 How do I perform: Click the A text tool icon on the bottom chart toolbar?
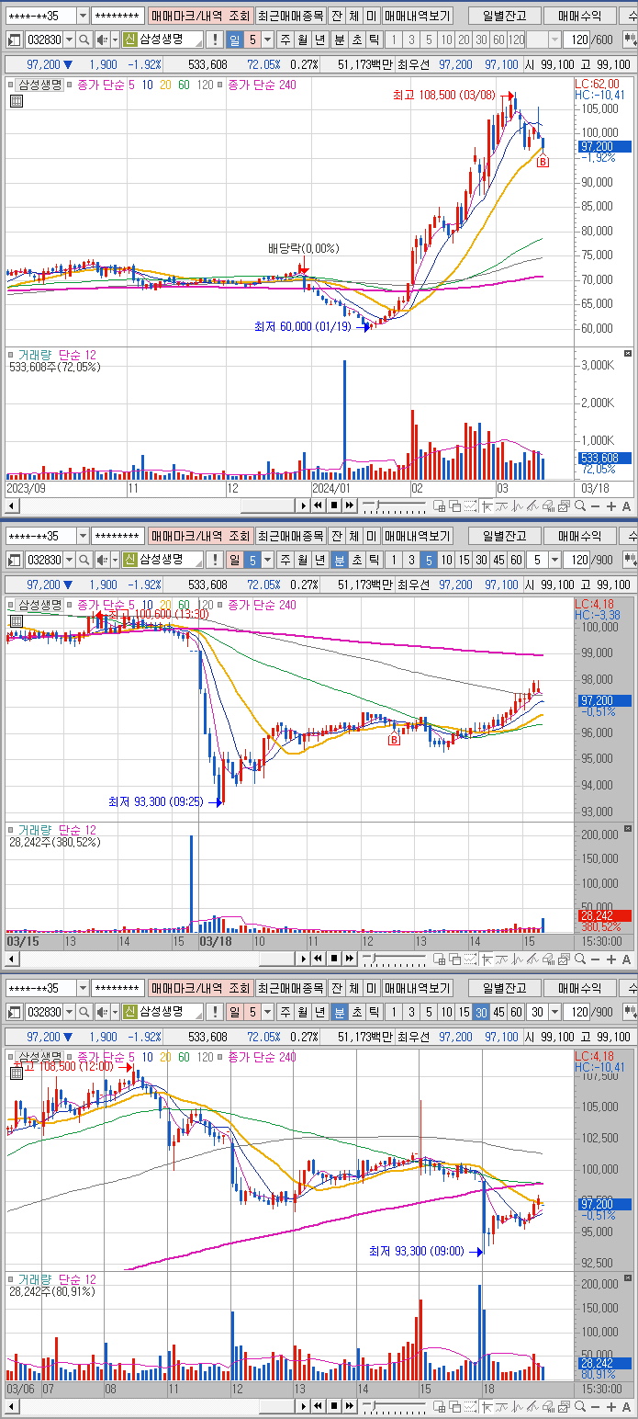[x=627, y=1407]
